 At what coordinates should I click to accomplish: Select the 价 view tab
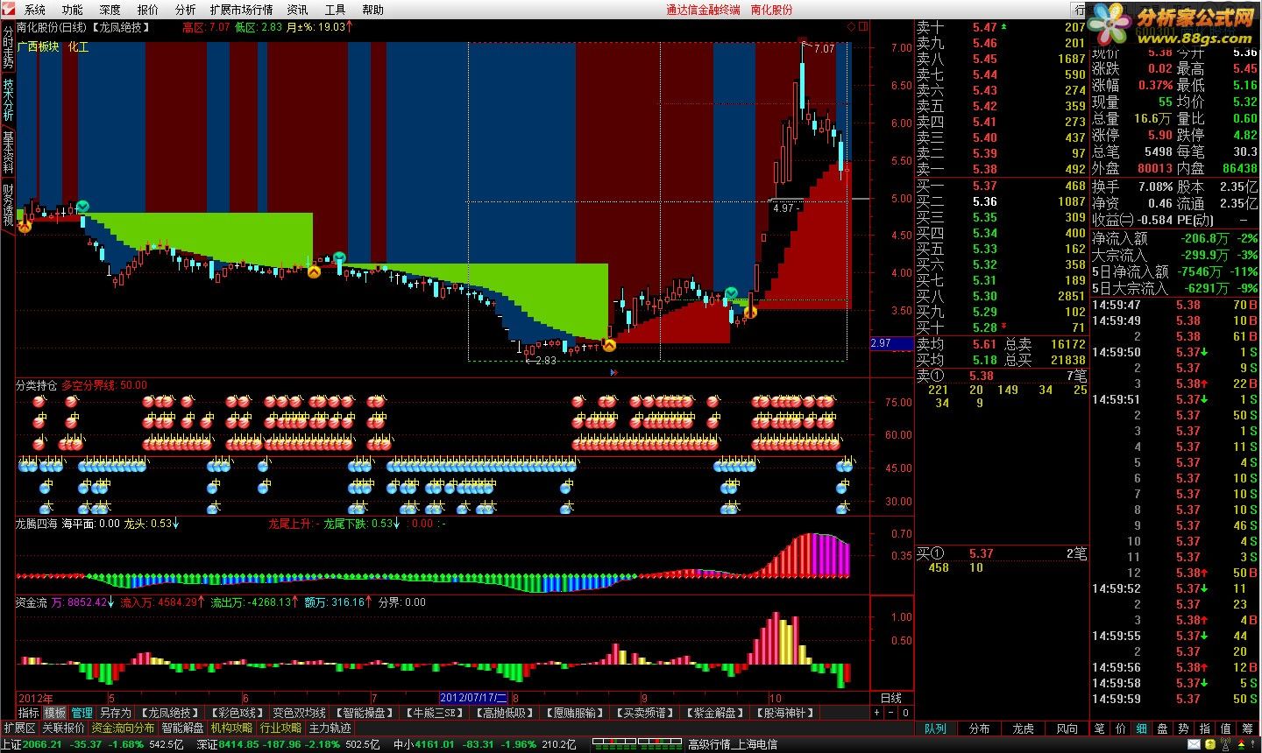(x=1120, y=728)
